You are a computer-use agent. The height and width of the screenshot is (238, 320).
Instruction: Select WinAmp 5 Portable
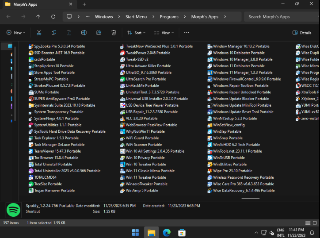coord(139,190)
